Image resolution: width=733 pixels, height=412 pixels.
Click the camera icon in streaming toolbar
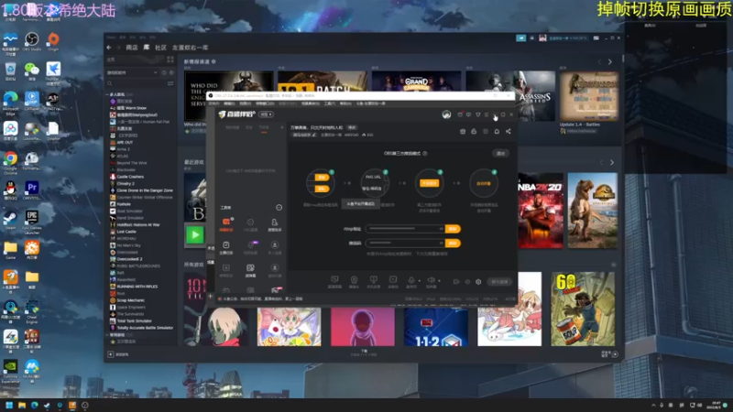(x=354, y=280)
